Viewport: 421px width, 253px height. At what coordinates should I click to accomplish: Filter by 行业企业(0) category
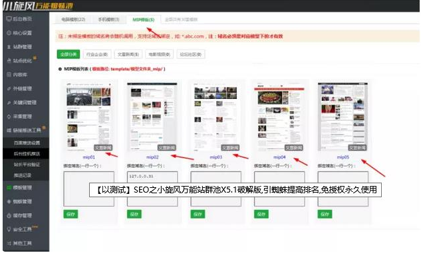pos(97,54)
